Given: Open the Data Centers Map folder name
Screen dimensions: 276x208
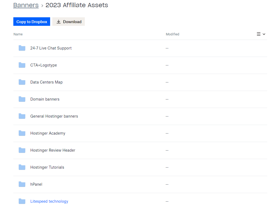Looking at the screenshot, I should 46,82.
